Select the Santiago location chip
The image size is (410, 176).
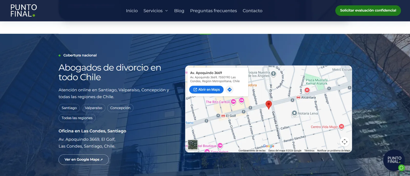click(x=69, y=108)
